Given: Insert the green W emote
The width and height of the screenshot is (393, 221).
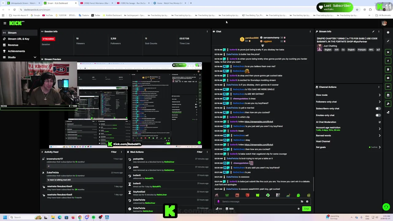Looking at the screenshot, I should [227, 195].
